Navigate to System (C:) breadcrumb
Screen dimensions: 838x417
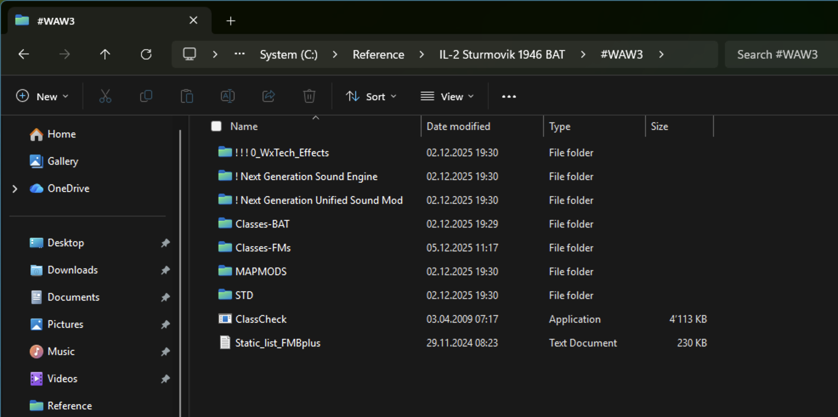(289, 54)
